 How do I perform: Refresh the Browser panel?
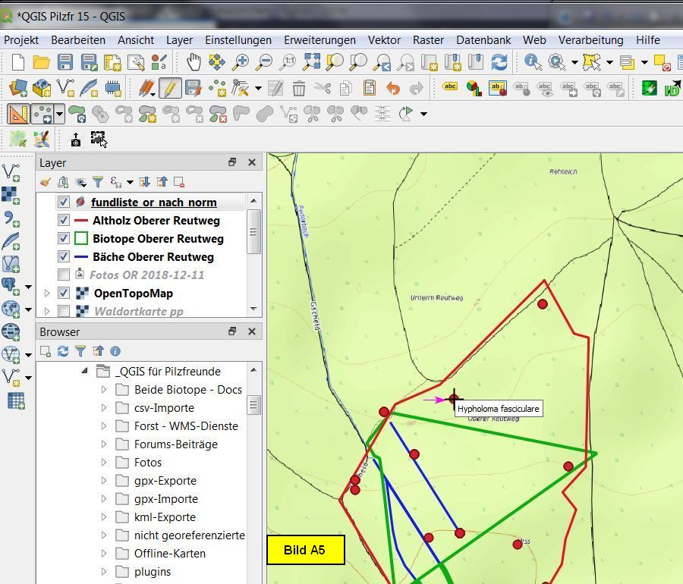(63, 351)
